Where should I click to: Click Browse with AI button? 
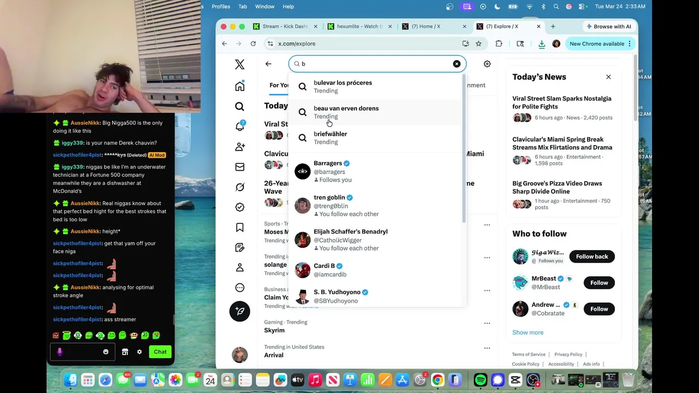coord(608,26)
